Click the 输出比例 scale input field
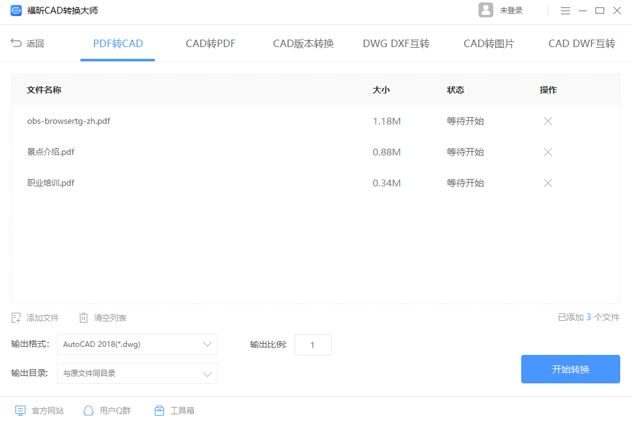Image resolution: width=632 pixels, height=423 pixels. point(313,344)
